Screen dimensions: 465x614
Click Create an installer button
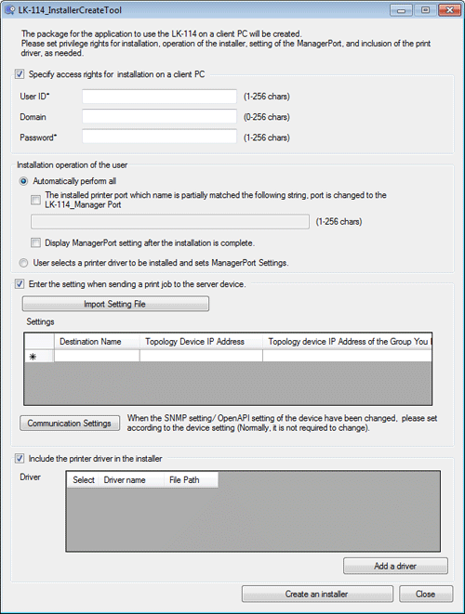click(x=317, y=594)
